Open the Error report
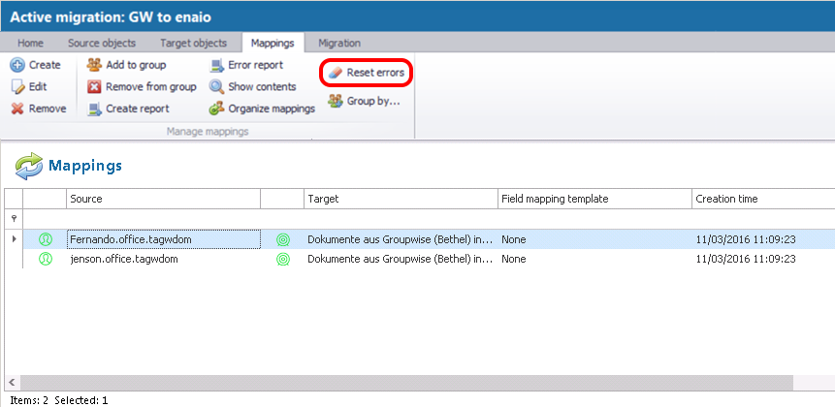The width and height of the screenshot is (835, 407). [x=217, y=65]
